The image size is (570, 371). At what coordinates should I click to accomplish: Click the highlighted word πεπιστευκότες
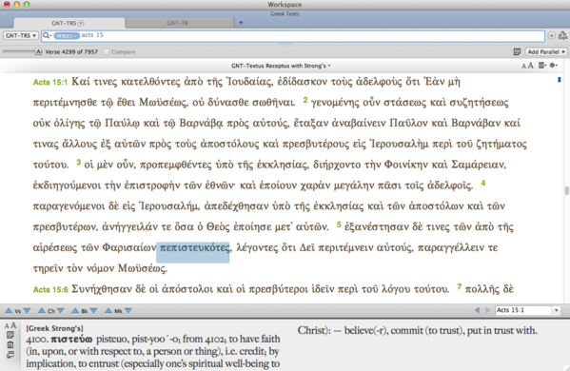(x=194, y=248)
